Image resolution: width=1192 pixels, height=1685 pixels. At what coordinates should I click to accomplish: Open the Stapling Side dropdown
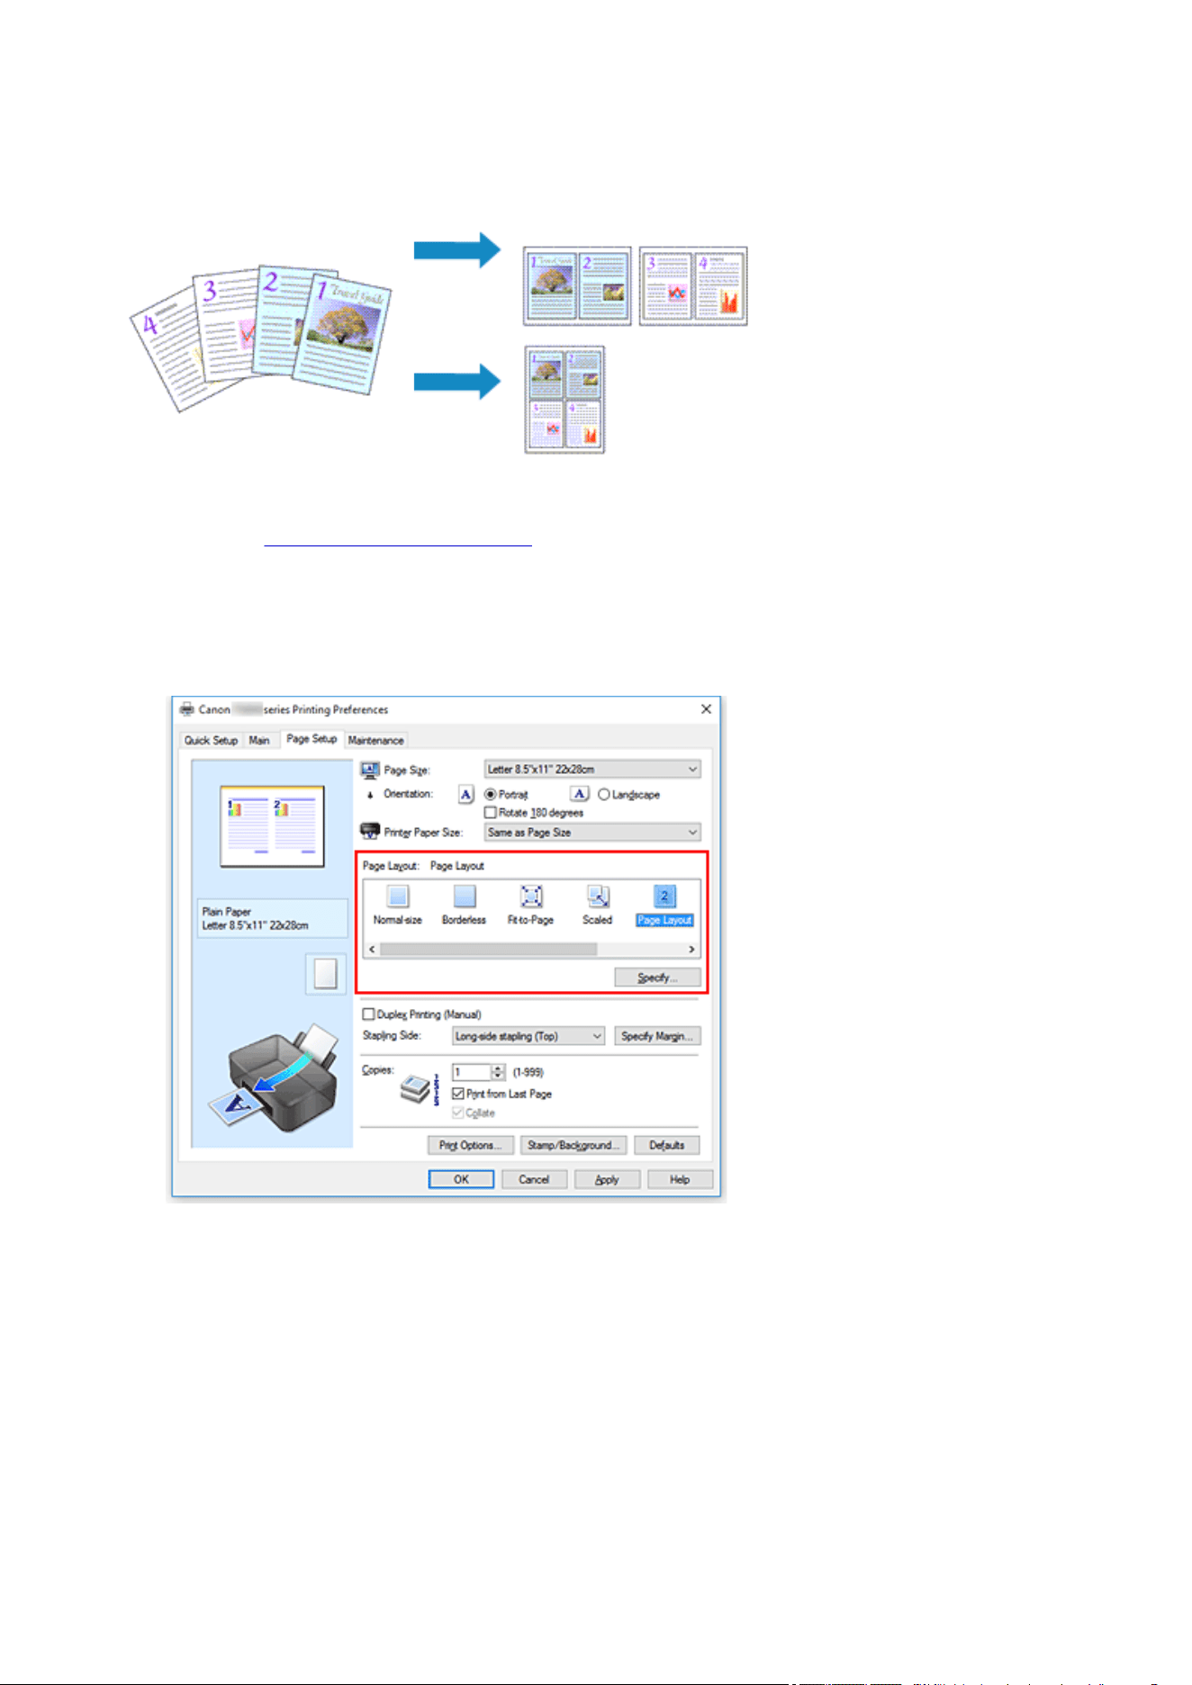(528, 1036)
